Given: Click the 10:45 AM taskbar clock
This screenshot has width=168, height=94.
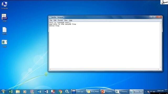Looking at the screenshot, I should pos(160,91).
